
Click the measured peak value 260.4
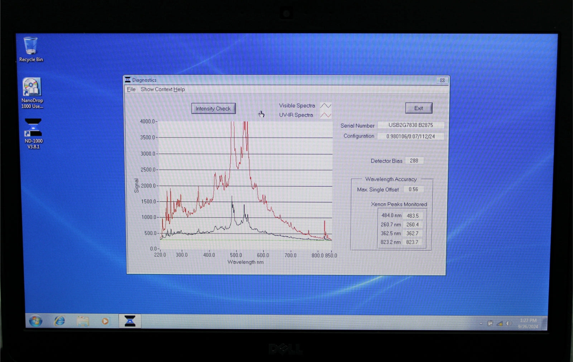tap(413, 225)
